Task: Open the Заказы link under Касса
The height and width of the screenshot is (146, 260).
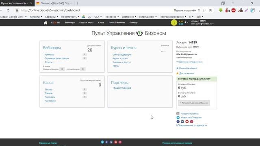Action: [48, 89]
